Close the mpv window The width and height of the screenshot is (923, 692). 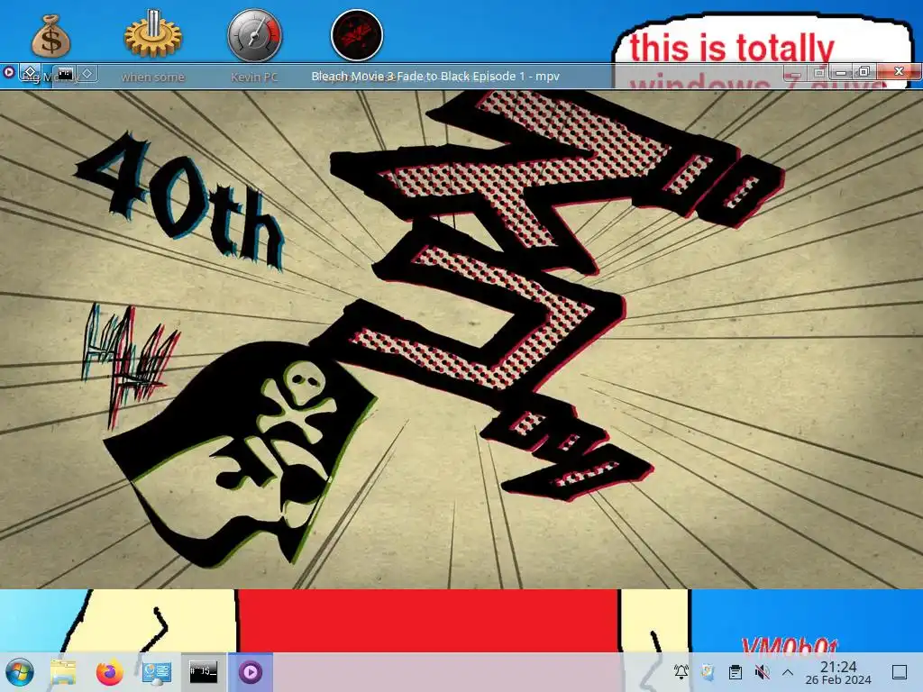899,71
